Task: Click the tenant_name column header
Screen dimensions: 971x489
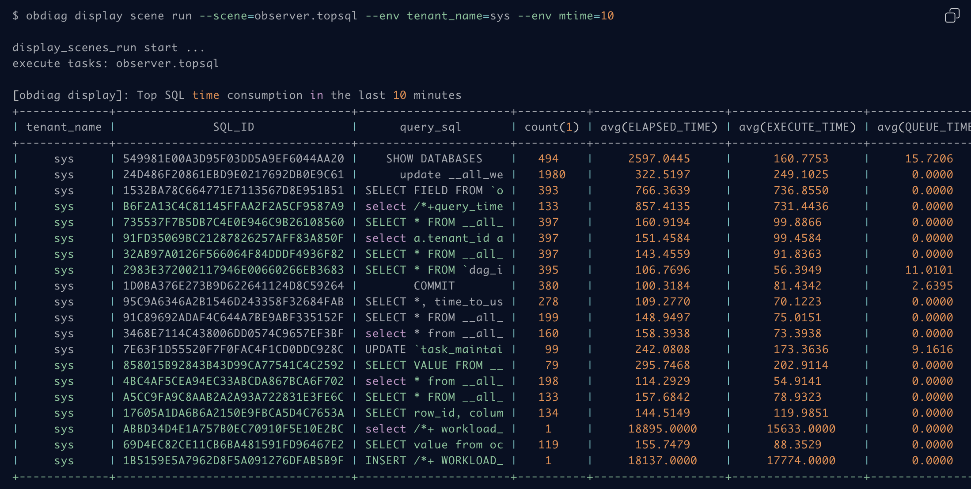Action: coord(64,127)
